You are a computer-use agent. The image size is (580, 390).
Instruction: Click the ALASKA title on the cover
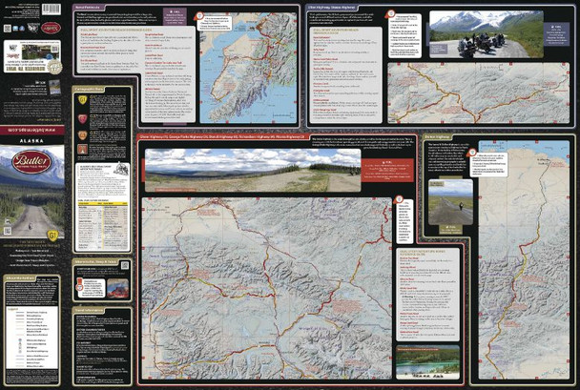coord(31,139)
